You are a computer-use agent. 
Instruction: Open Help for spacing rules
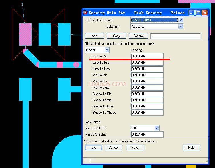pos(191,148)
